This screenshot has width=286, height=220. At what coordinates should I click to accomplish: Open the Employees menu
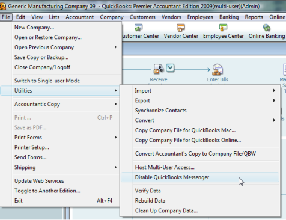200,17
